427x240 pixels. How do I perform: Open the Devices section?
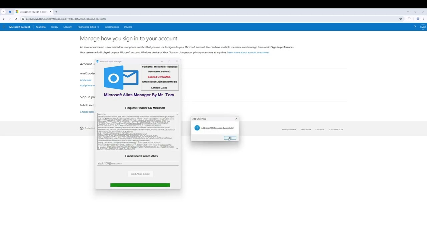(x=128, y=27)
